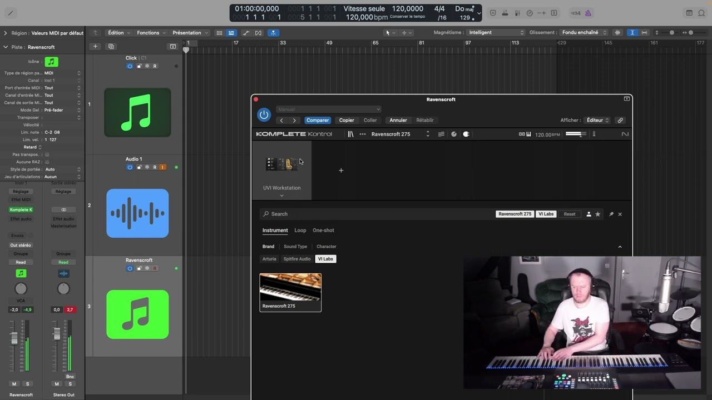This screenshot has width=712, height=400.
Task: Remove the Ravenscroft 275 filter tag
Action: [515, 214]
